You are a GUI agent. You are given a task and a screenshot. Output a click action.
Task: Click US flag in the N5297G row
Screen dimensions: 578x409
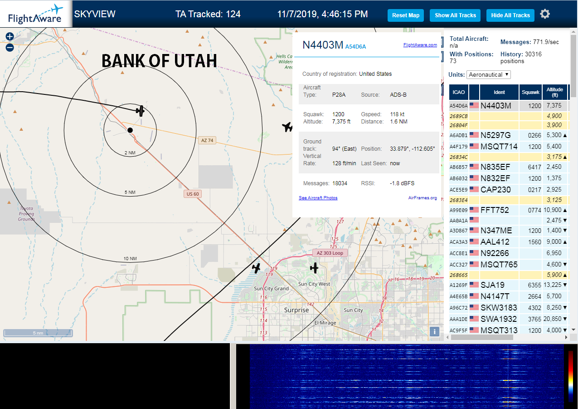tap(474, 135)
